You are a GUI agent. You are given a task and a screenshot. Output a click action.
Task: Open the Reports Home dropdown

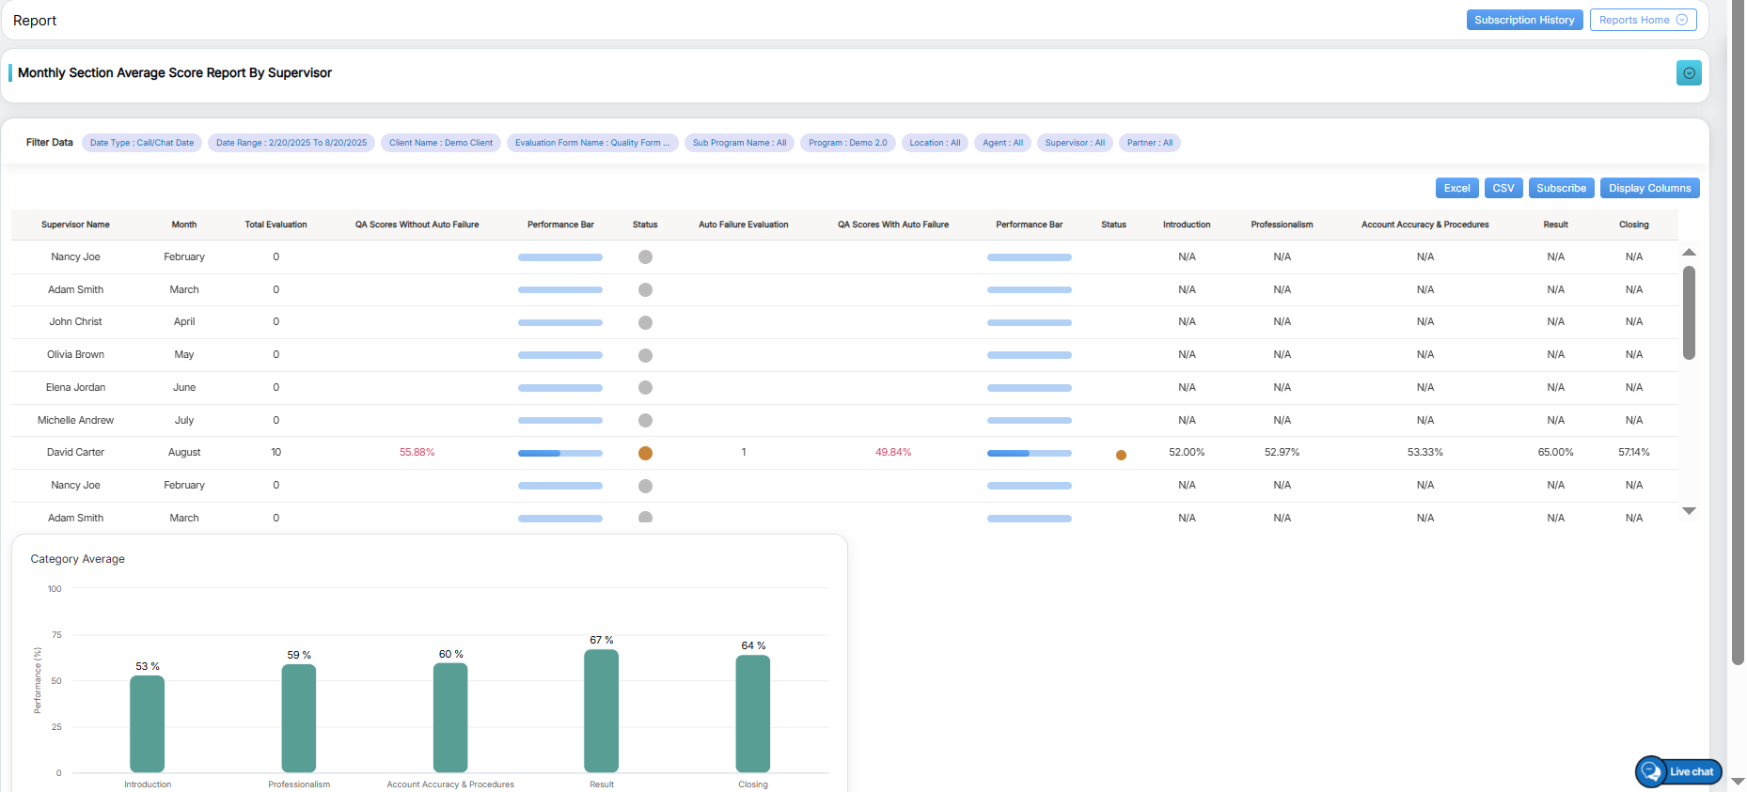pos(1643,20)
